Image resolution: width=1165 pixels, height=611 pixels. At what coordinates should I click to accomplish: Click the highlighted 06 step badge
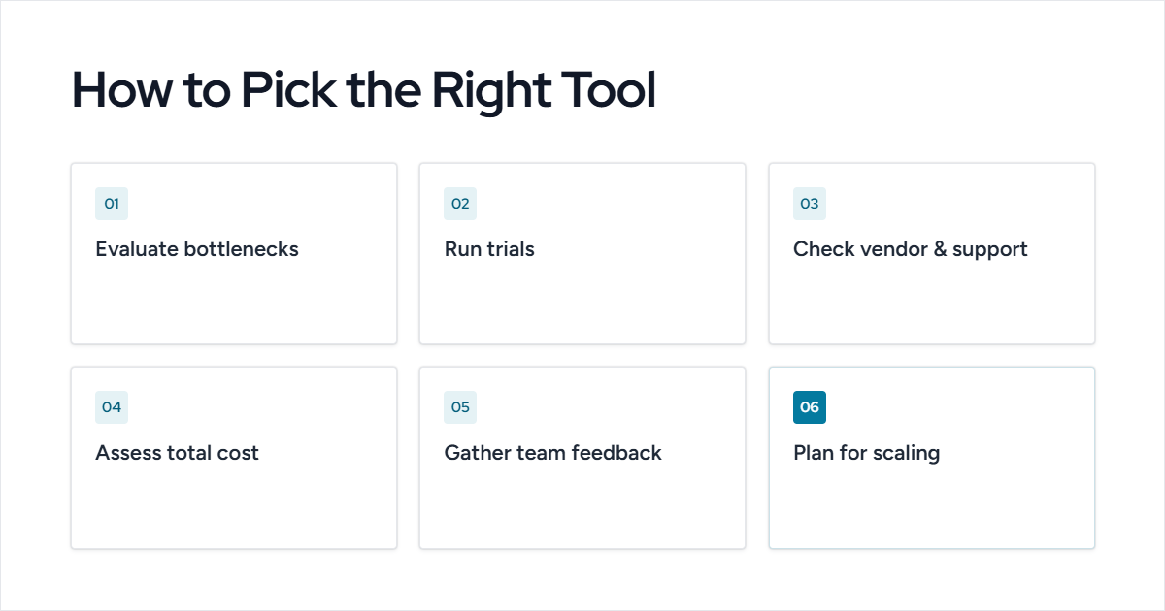tap(810, 407)
